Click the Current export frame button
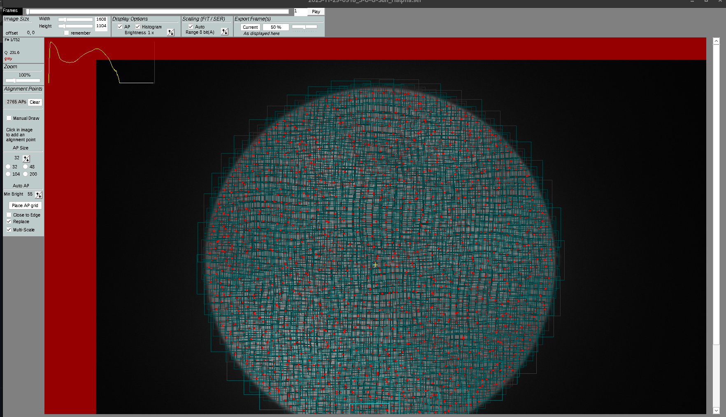 tap(250, 27)
